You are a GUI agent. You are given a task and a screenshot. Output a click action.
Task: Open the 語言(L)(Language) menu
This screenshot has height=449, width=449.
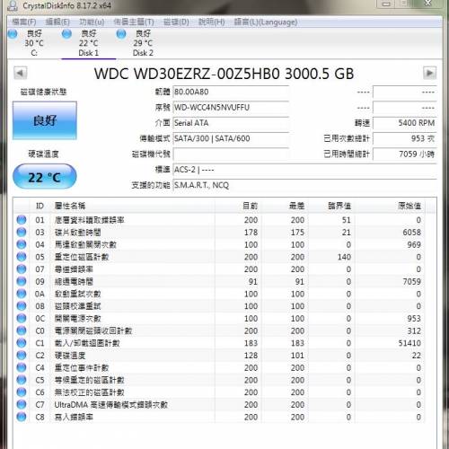point(265,22)
